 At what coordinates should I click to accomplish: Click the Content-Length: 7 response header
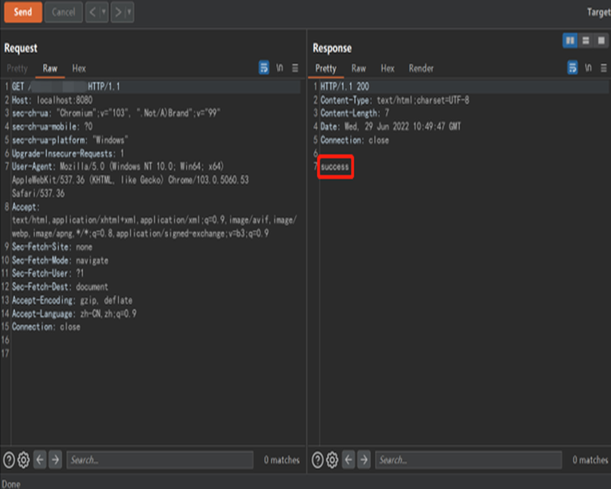(355, 113)
